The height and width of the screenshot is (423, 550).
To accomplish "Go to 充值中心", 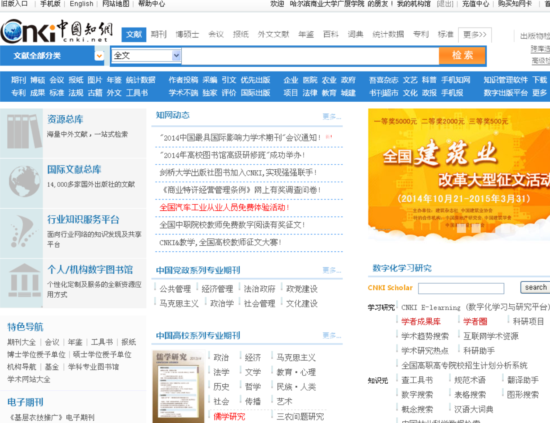I will [476, 4].
